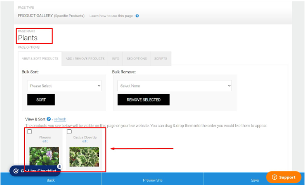Tick the Cactus Close Up checkbox
The width and height of the screenshot is (305, 185).
[x=69, y=132]
